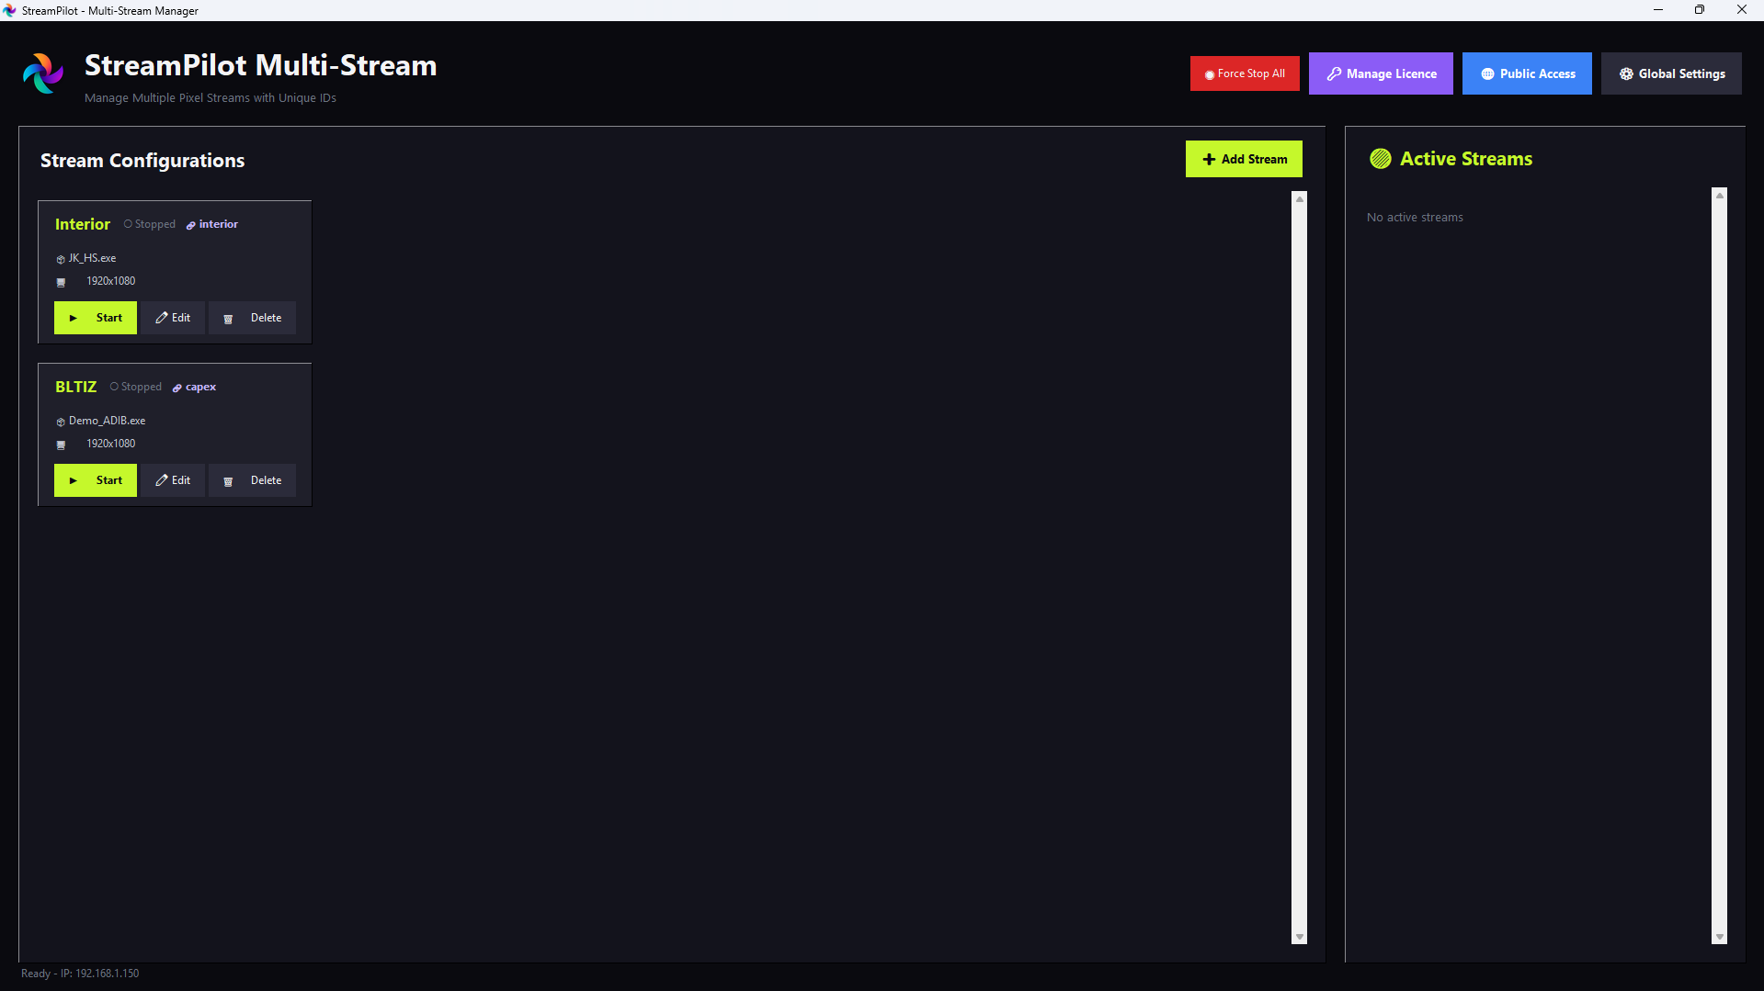
Task: Click the capex stream ID link
Action: (195, 387)
